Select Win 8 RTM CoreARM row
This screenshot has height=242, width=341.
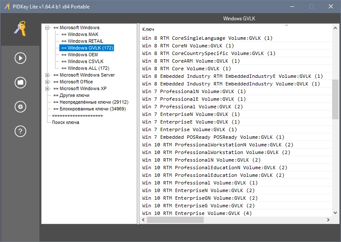(236, 61)
